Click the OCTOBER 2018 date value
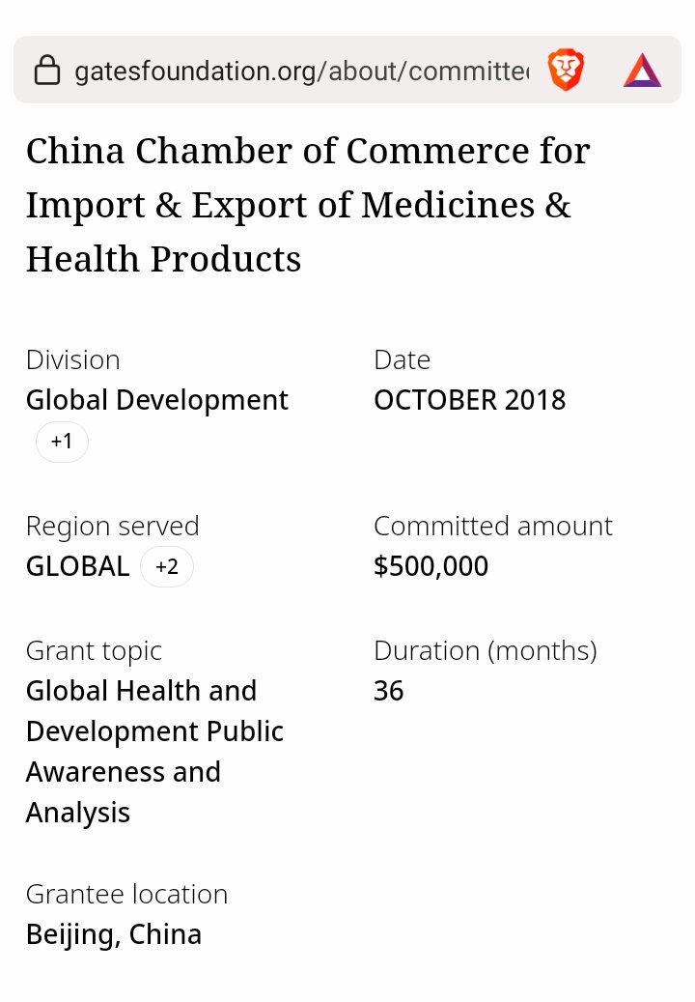695x1002 pixels. tap(469, 400)
